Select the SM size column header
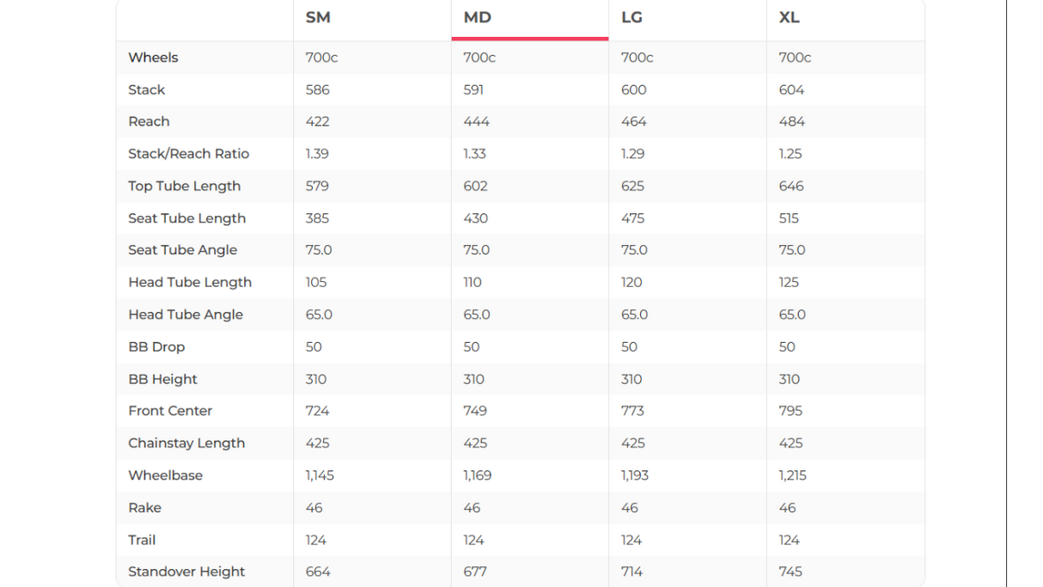1043x587 pixels. (x=318, y=18)
